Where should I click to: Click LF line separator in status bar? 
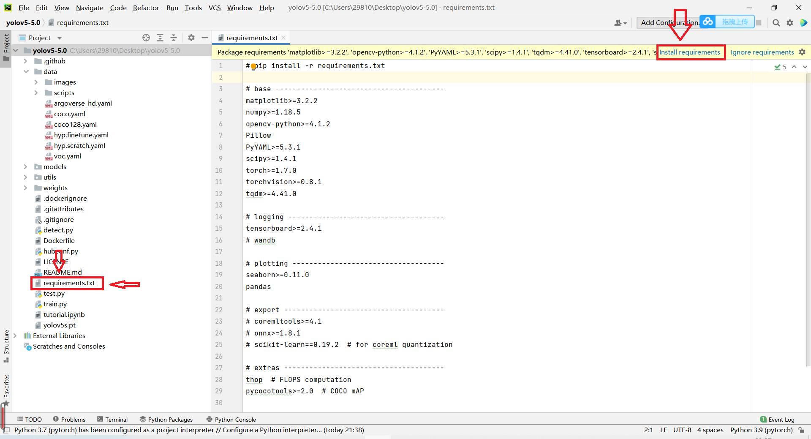tap(664, 430)
